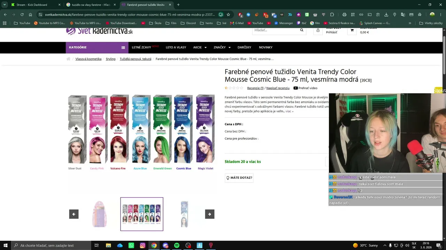Image resolution: width=446 pixels, height=250 pixels.
Task: Open the shopping cart icon
Action: point(352,31)
